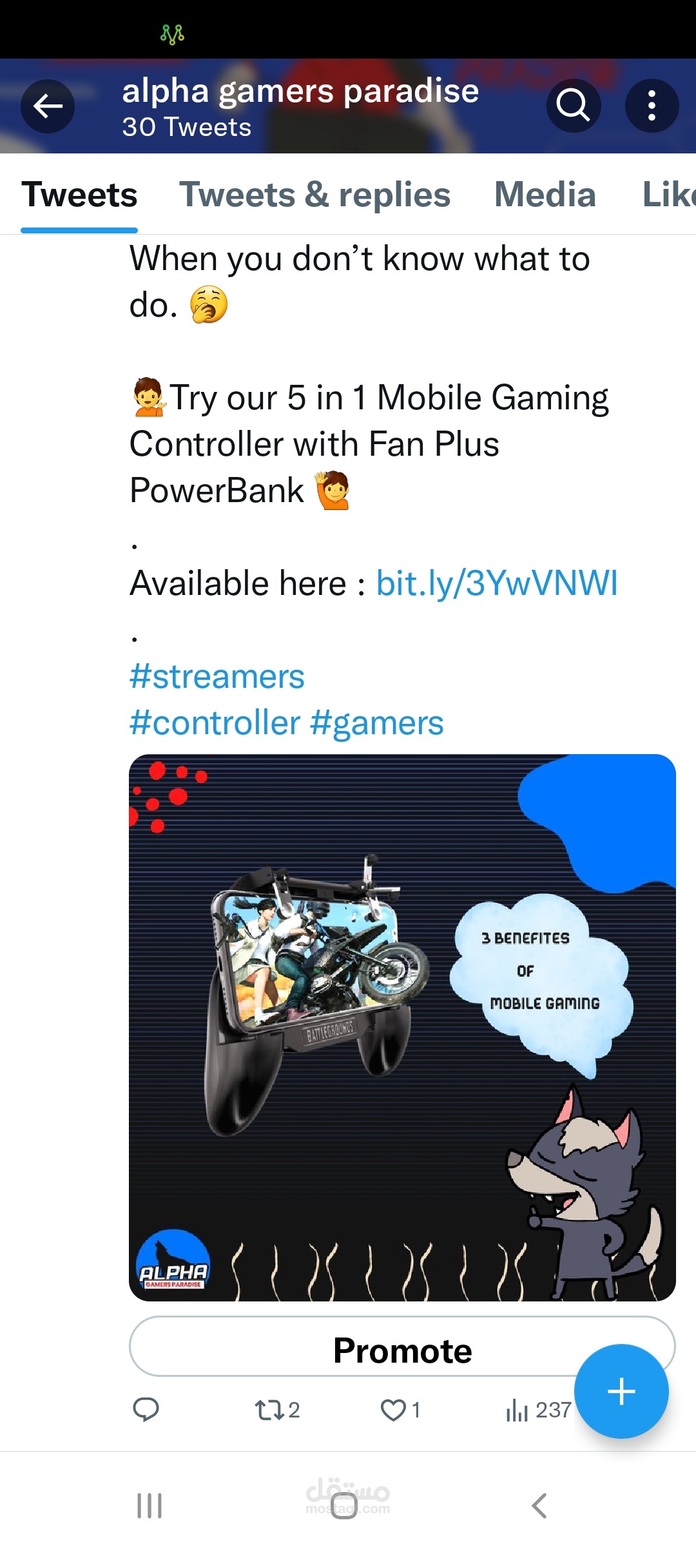Open the profile search magnifier icon

tap(573, 106)
